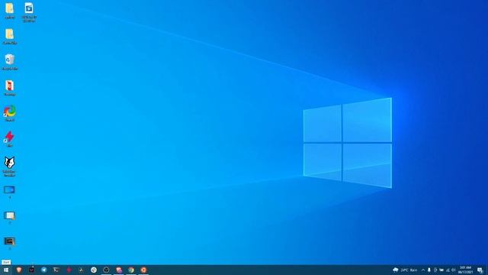Viewport: 488px width, 275px height.
Task: Select the black and white wolf-head installer icon
Action: (x=10, y=163)
